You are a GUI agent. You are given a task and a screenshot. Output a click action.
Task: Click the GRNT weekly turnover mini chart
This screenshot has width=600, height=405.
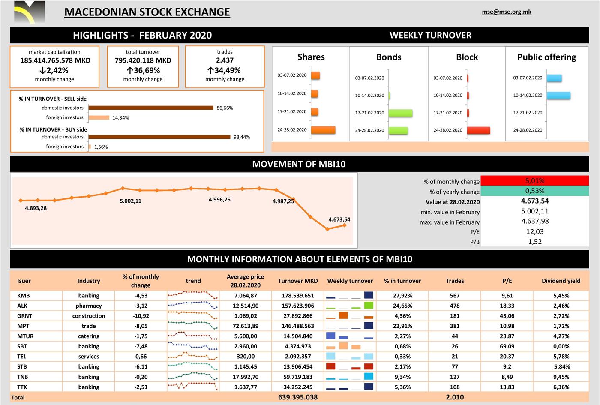pos(350,316)
